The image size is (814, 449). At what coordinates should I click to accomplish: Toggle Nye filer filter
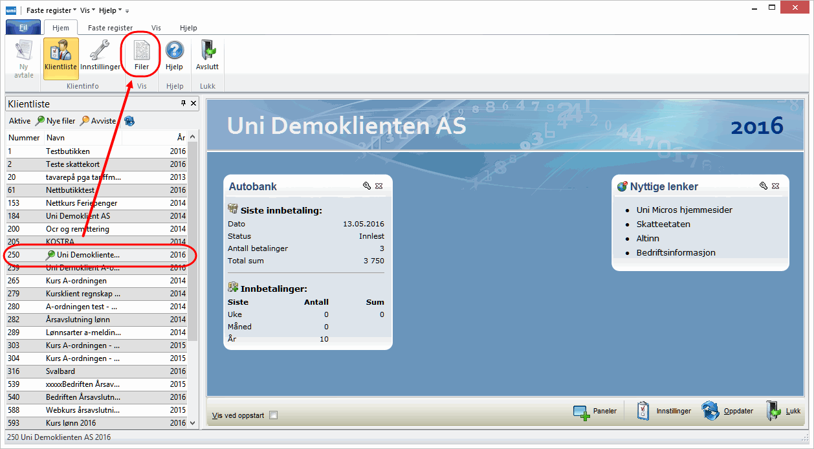[x=56, y=121]
